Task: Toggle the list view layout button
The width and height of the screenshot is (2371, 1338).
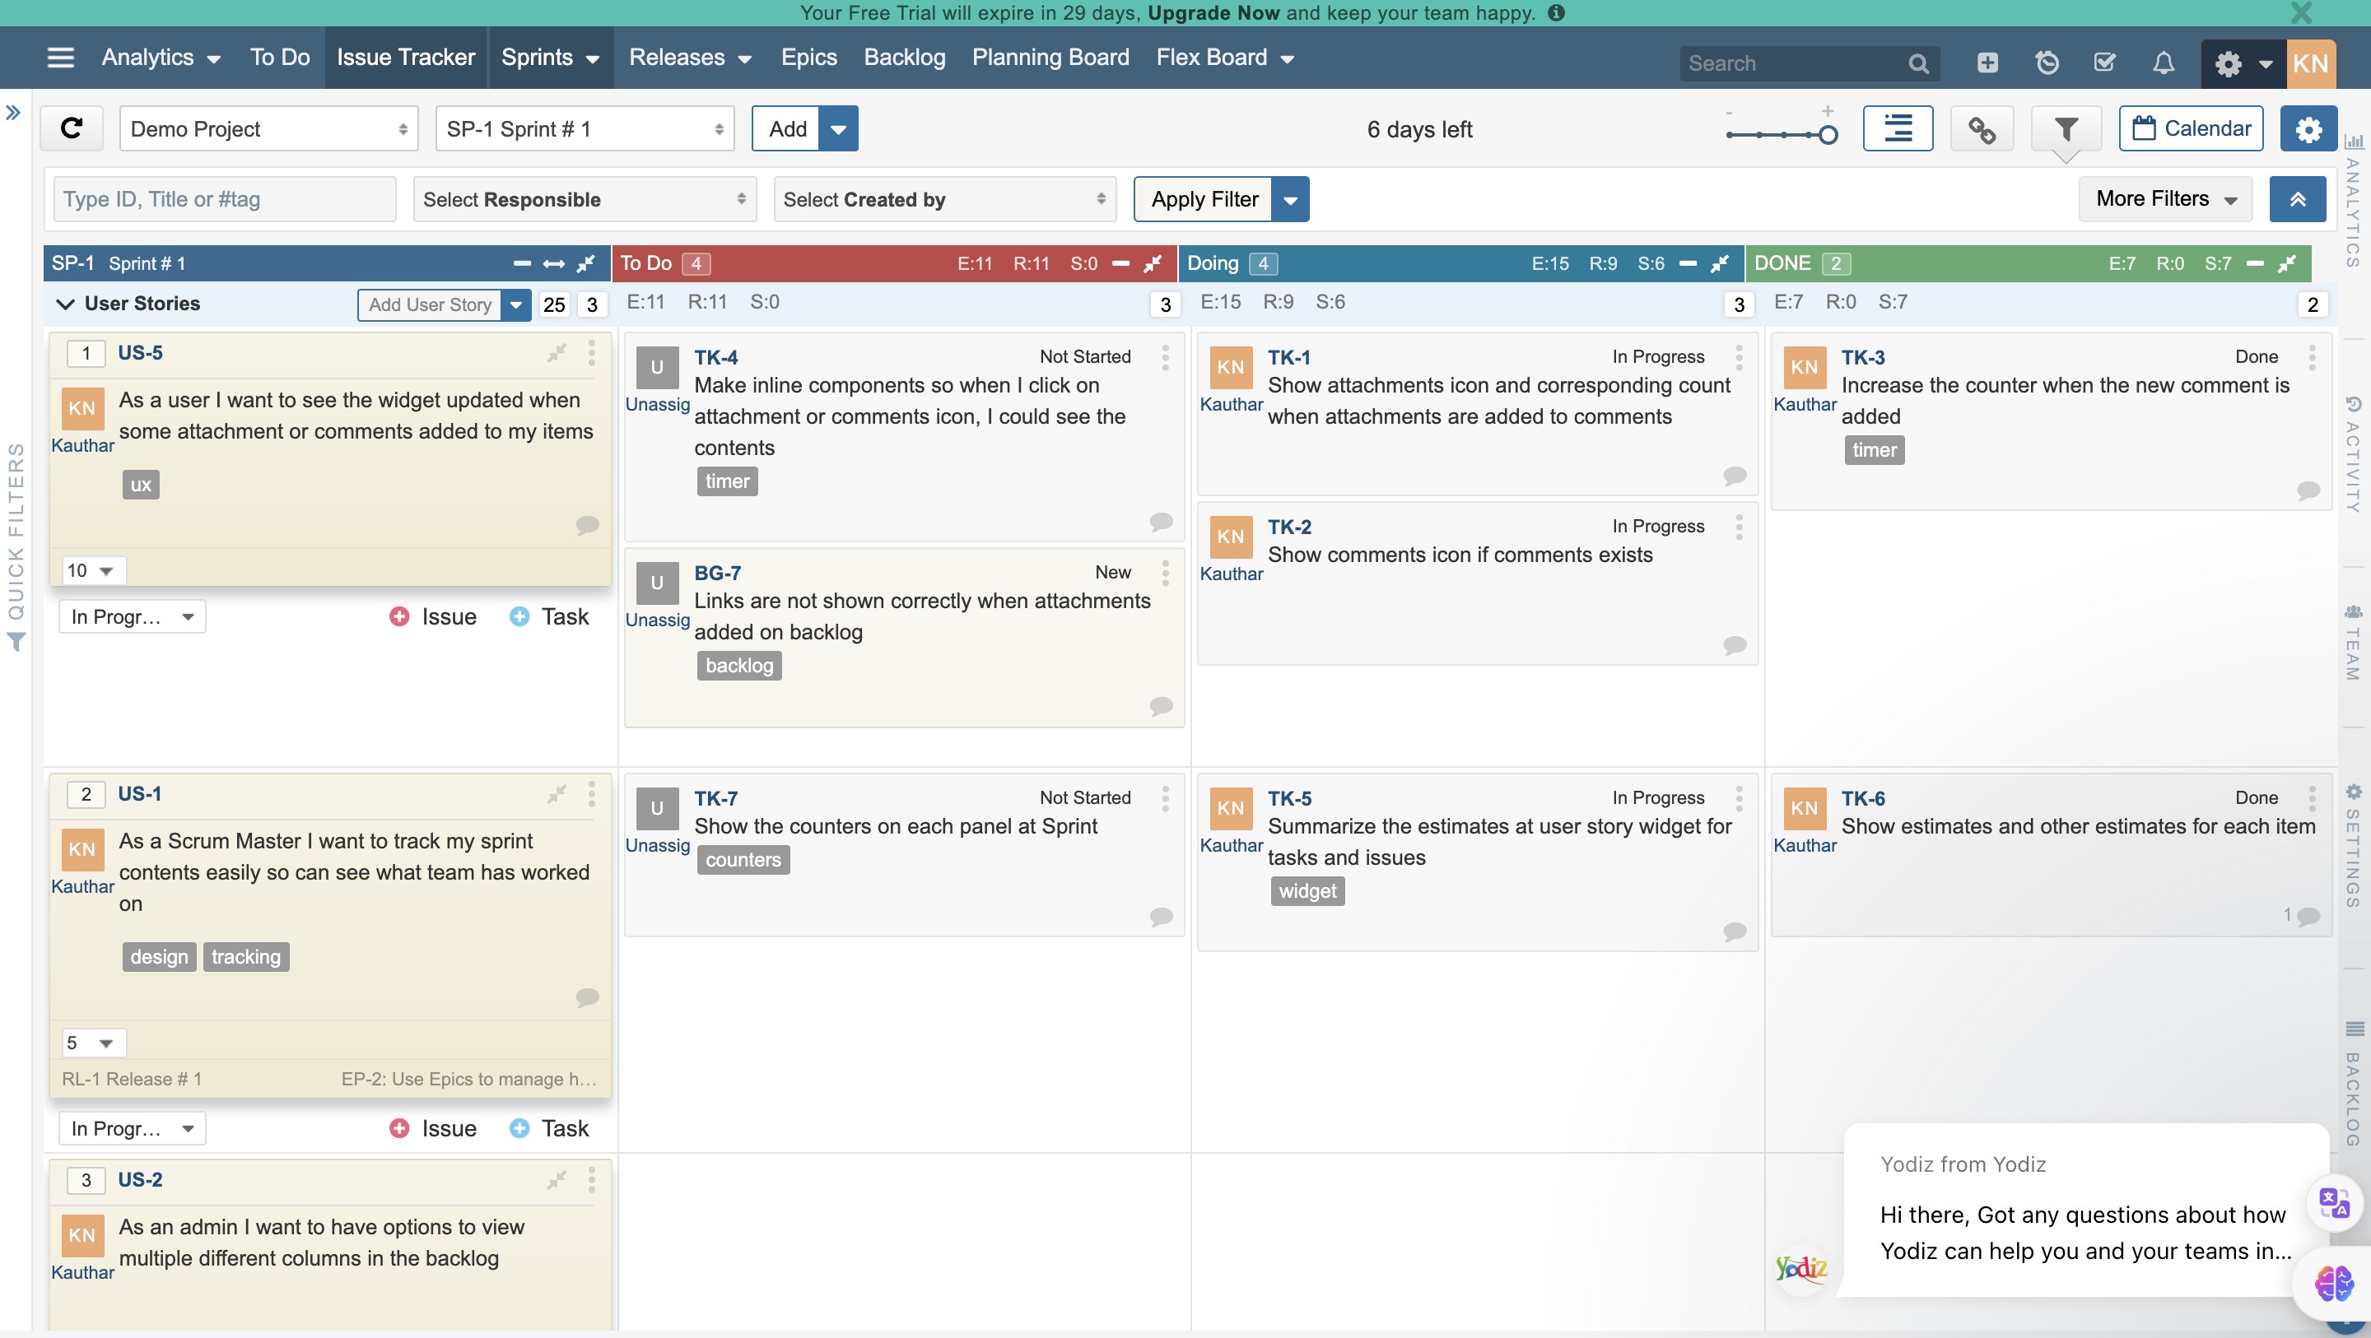Action: click(x=1897, y=129)
